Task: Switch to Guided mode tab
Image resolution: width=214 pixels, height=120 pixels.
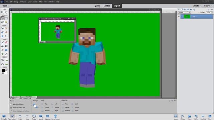Action: (x=107, y=6)
